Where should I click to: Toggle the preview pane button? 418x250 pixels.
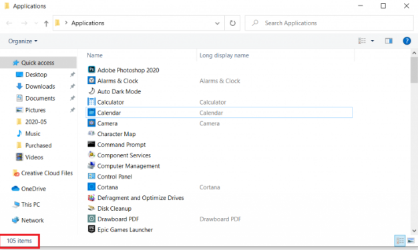pos(389,41)
